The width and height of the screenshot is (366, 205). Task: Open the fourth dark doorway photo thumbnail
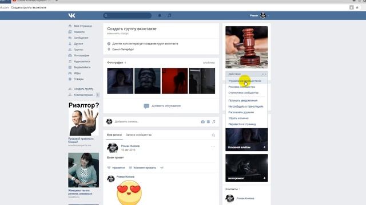point(202,81)
